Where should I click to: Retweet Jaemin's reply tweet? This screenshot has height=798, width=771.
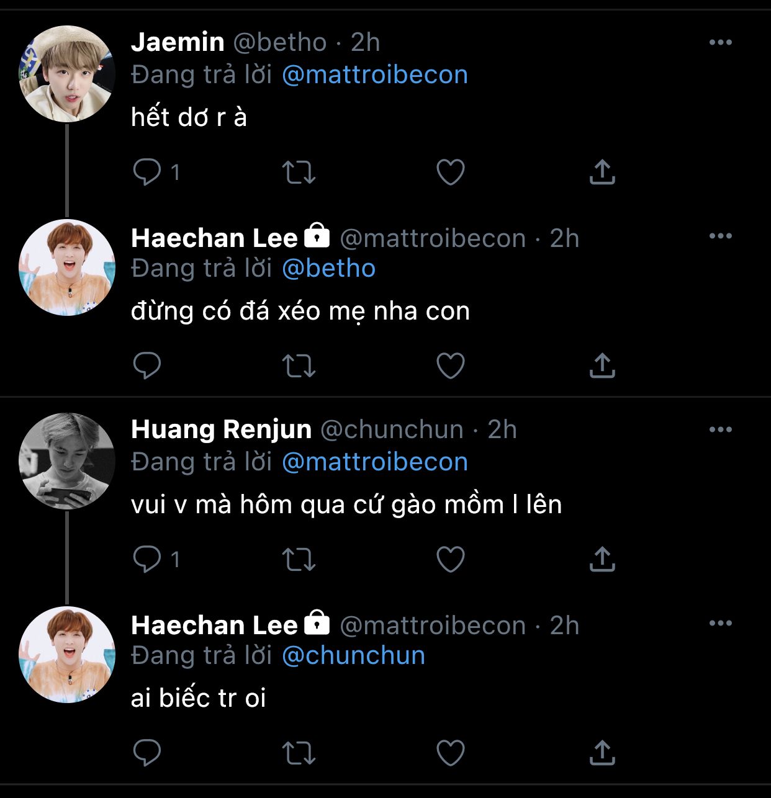pos(299,172)
